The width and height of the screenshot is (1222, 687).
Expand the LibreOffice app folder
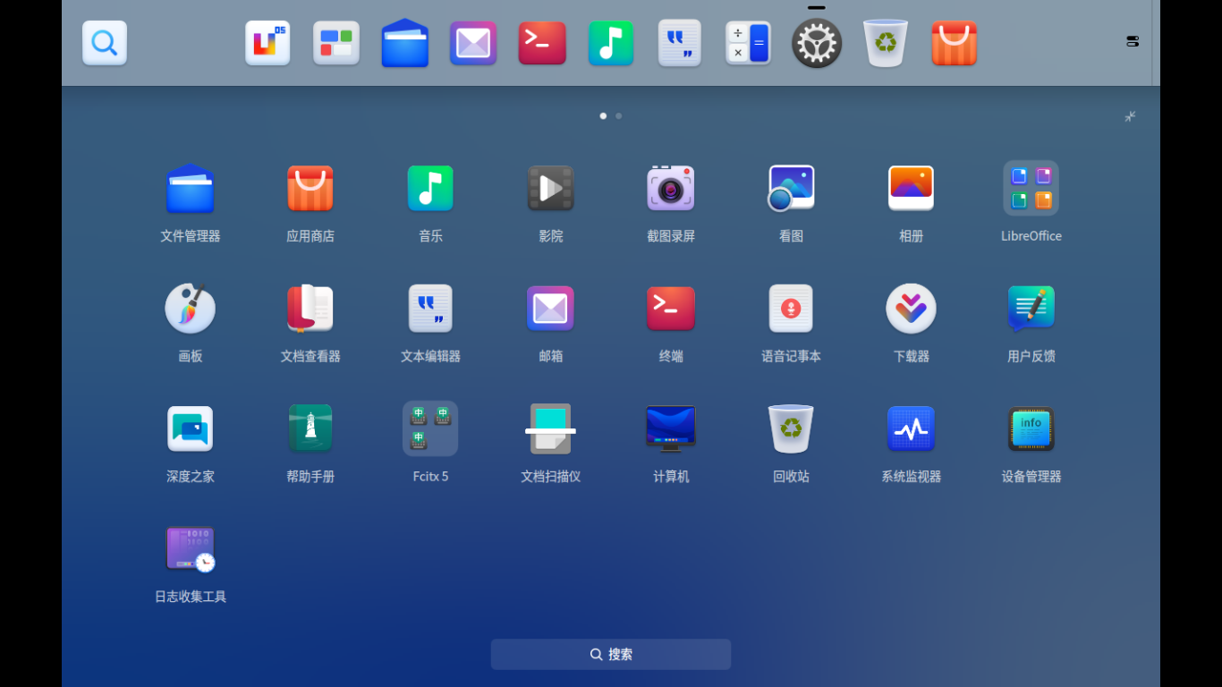click(x=1031, y=189)
